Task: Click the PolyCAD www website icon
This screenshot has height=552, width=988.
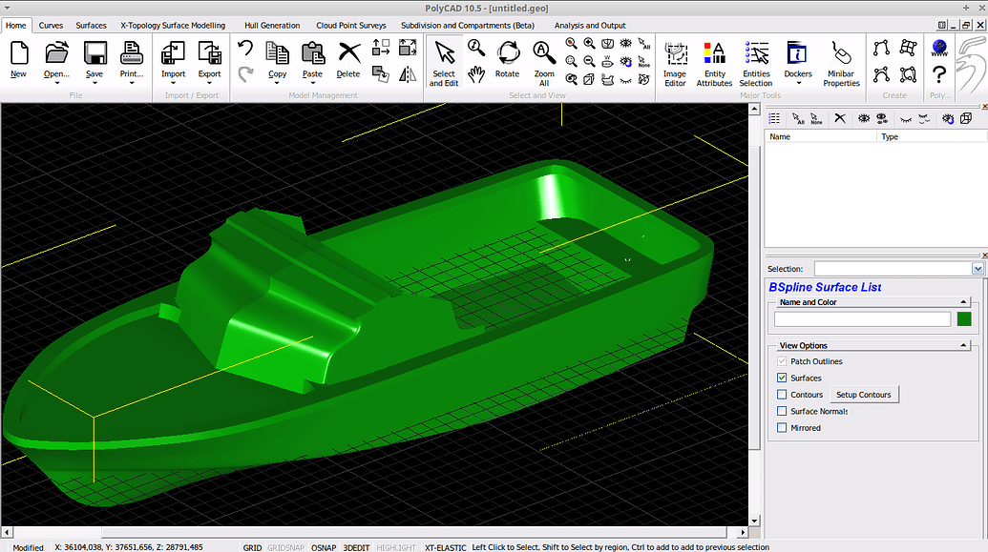Action: tap(939, 48)
